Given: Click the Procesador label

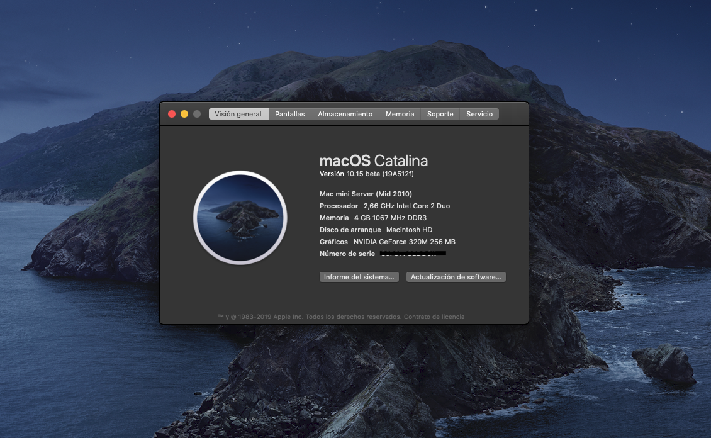Looking at the screenshot, I should [339, 206].
